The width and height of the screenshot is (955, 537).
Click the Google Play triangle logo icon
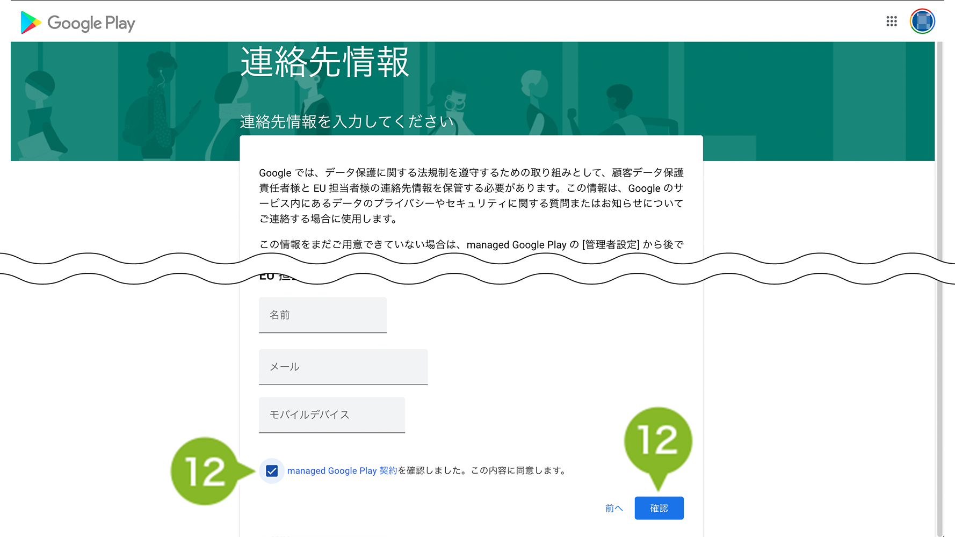tap(30, 23)
